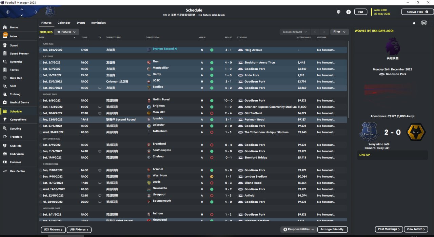The image size is (434, 237).
Task: Open U18 Fixtures
Action: (79, 230)
